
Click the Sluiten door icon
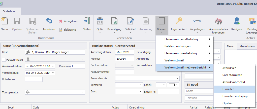[x=87, y=21]
